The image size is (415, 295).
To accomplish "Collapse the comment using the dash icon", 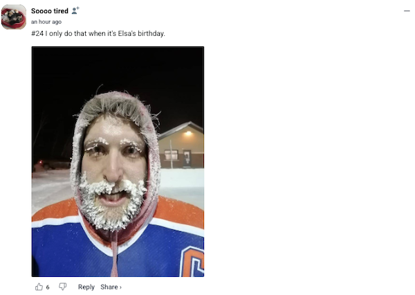I will coord(407,11).
